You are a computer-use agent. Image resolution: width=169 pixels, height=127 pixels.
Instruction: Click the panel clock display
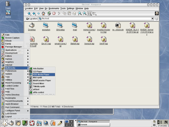(x=162, y=122)
